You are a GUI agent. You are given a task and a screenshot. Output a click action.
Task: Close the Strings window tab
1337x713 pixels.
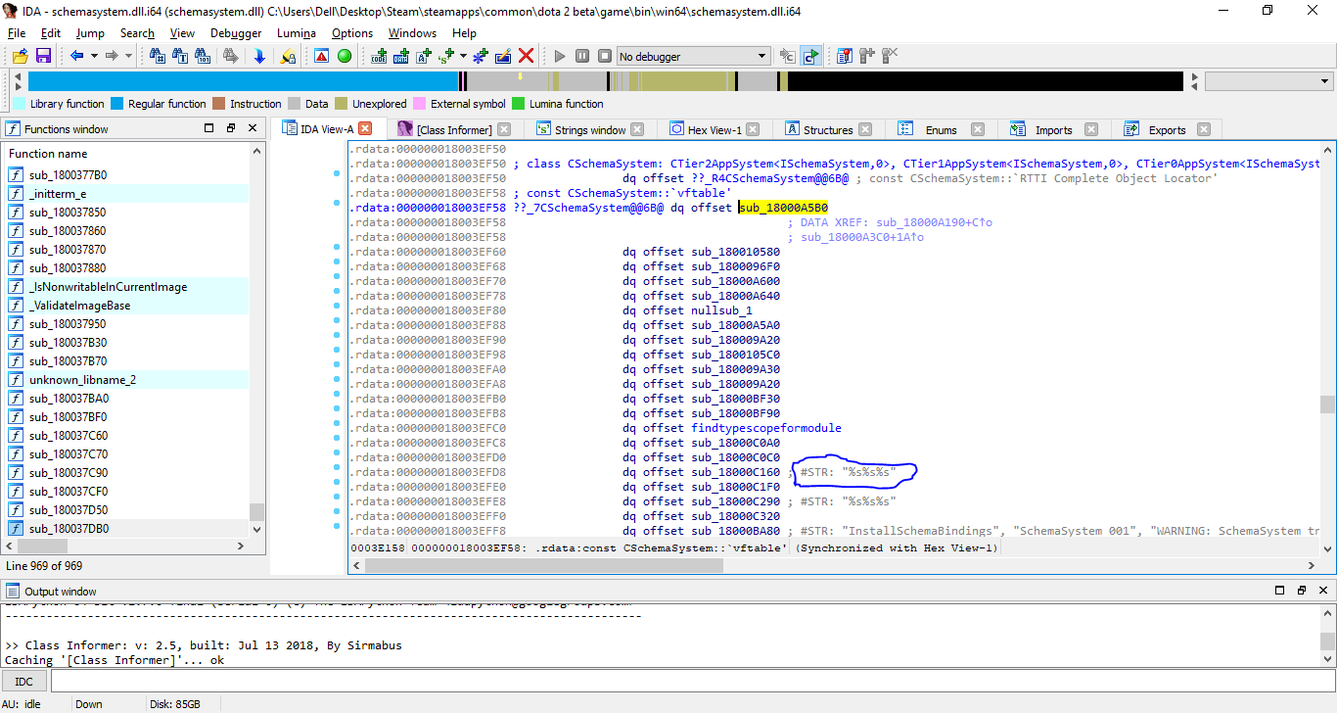[x=637, y=129]
